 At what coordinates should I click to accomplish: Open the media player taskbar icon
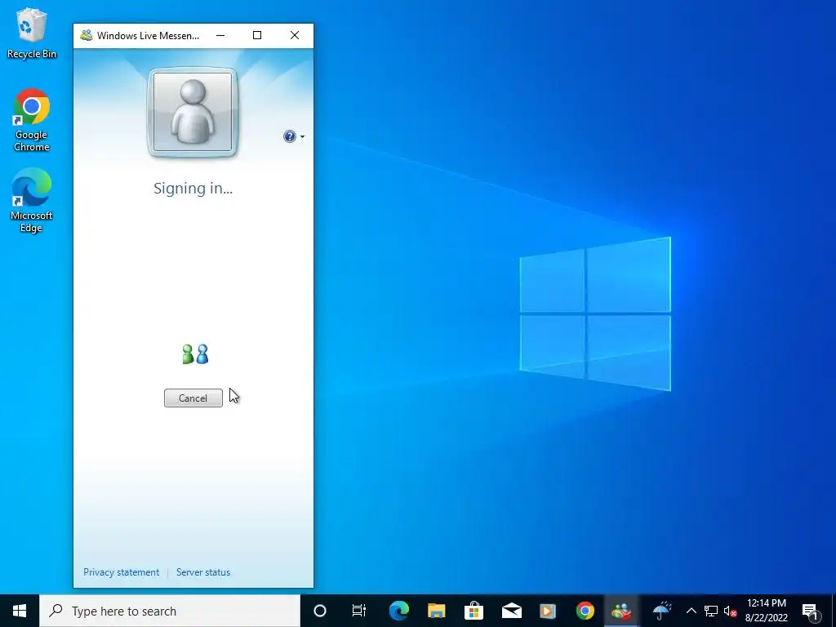pyautogui.click(x=548, y=611)
